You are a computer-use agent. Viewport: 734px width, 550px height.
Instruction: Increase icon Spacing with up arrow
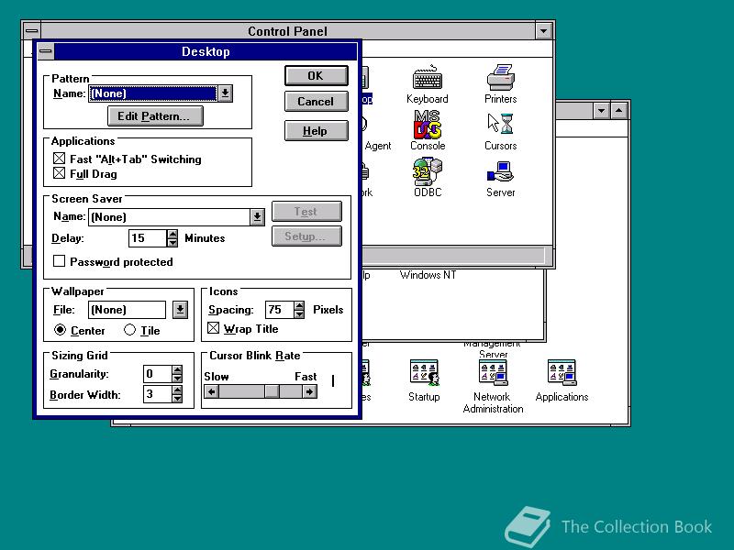click(x=299, y=305)
